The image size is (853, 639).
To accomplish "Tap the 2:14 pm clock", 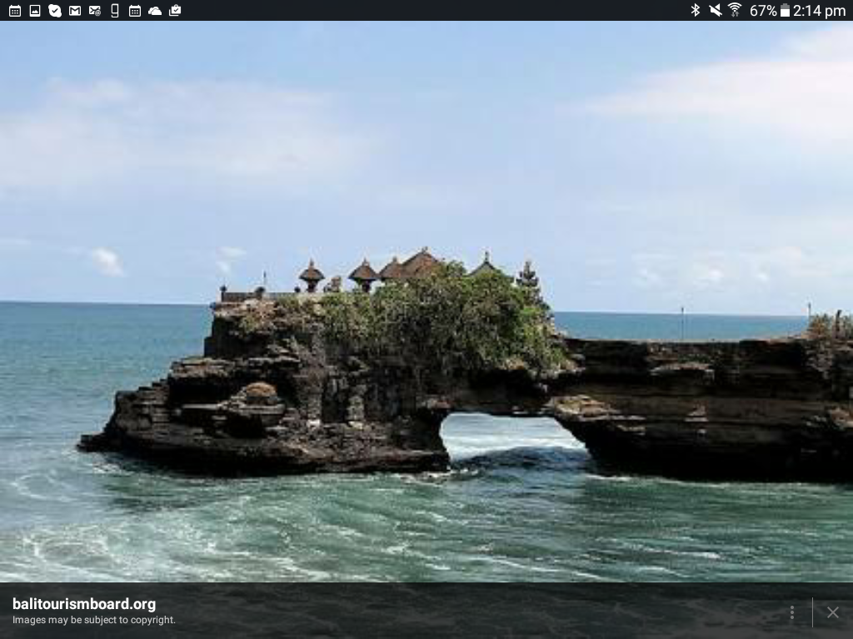I will (820, 11).
